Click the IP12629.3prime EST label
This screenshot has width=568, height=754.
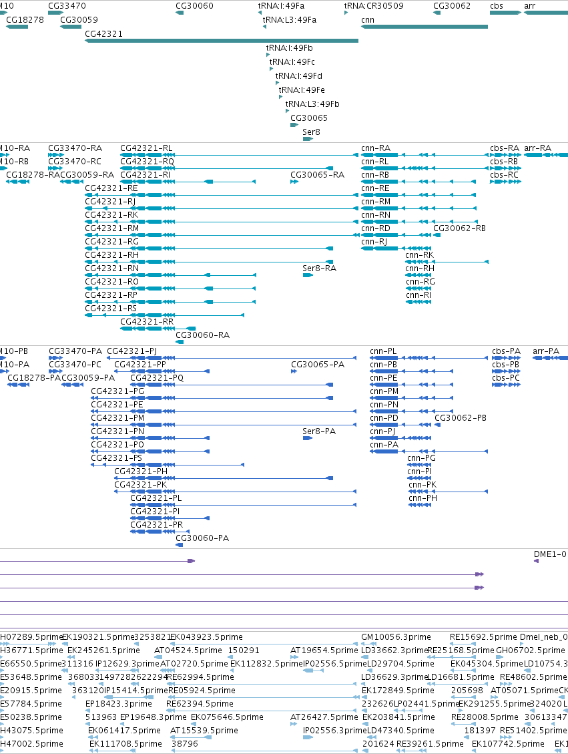coord(127,664)
